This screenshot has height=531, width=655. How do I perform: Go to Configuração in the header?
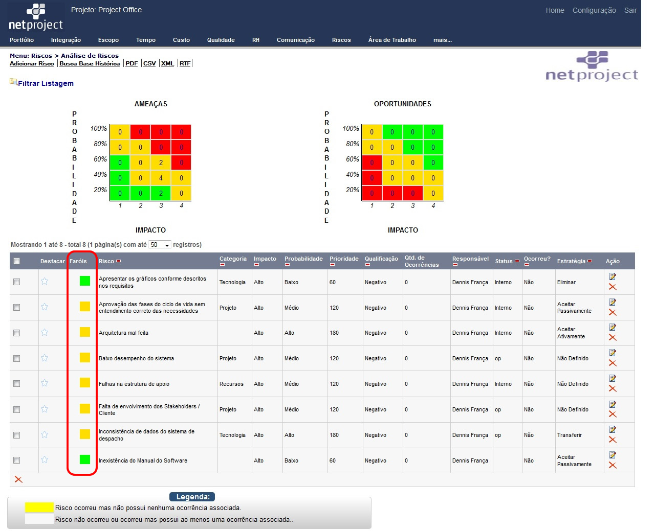coord(594,10)
